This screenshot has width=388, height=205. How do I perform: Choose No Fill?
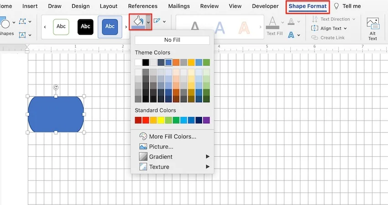(172, 40)
